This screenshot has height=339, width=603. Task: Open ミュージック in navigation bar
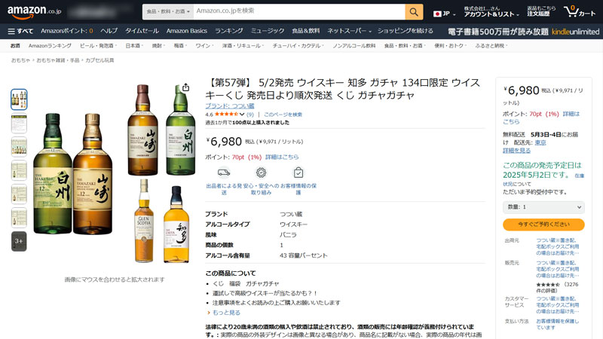268,31
